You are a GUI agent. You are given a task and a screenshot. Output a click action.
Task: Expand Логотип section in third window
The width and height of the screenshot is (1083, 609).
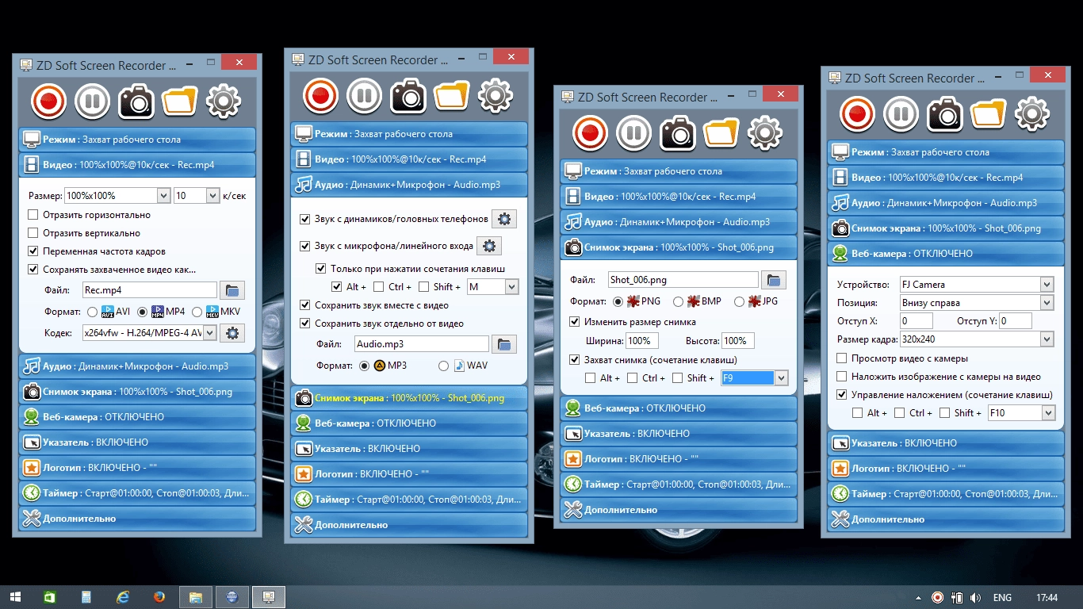[x=679, y=459]
